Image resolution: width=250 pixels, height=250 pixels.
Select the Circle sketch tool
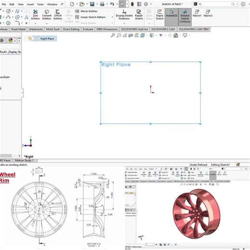(x=8, y=11)
